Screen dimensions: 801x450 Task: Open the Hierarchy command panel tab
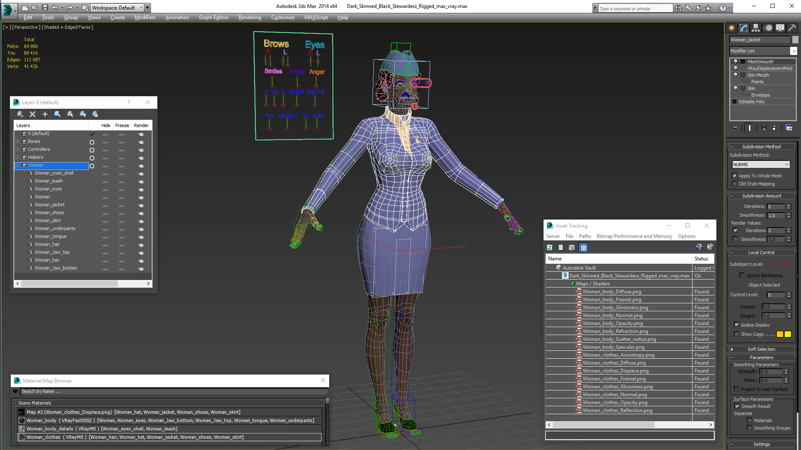[x=756, y=28]
